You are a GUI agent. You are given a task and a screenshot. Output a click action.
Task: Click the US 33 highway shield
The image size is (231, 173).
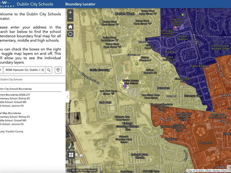[81, 155]
